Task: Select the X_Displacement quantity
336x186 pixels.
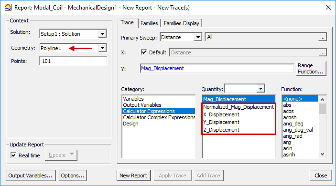Action: point(221,114)
